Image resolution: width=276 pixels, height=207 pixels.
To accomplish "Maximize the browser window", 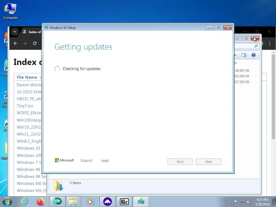I will [257, 32].
